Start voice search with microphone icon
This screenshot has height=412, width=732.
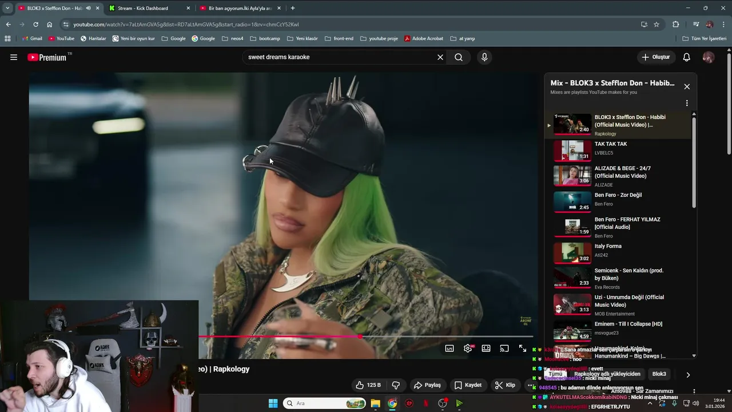(x=484, y=57)
